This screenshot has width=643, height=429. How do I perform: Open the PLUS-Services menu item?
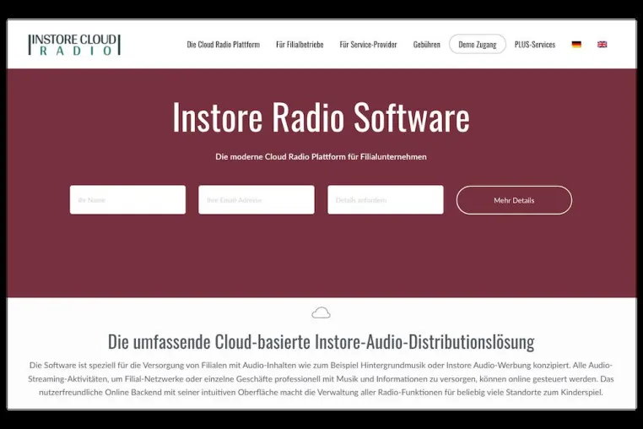click(535, 45)
